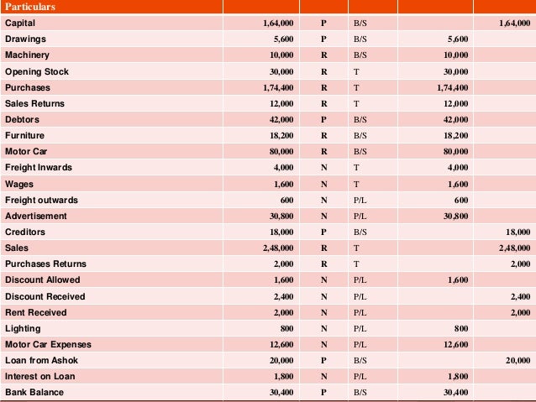The height and width of the screenshot is (402, 536).
Task: Select the Bank Balance label
Action: point(34,392)
